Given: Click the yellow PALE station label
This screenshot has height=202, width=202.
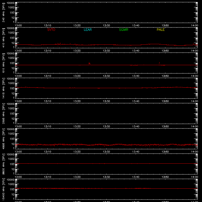Looking at the screenshot, I should [x=161, y=30].
